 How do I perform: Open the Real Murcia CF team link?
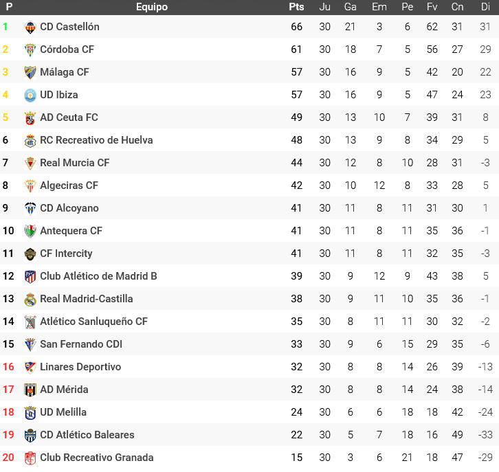tap(74, 163)
